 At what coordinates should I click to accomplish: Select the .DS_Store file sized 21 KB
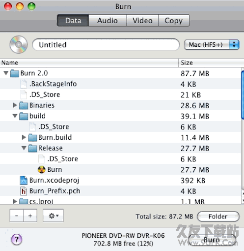45,94
